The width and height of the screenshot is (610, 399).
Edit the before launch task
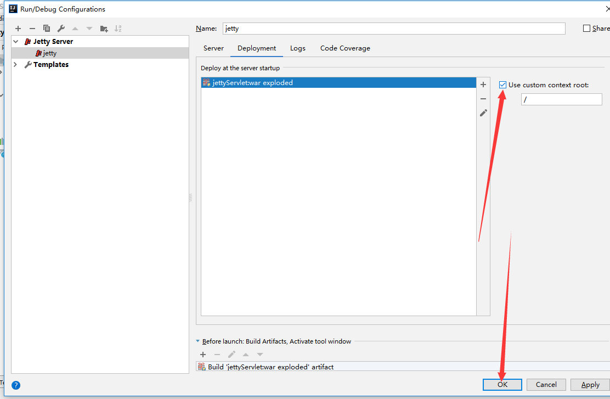[x=231, y=354]
